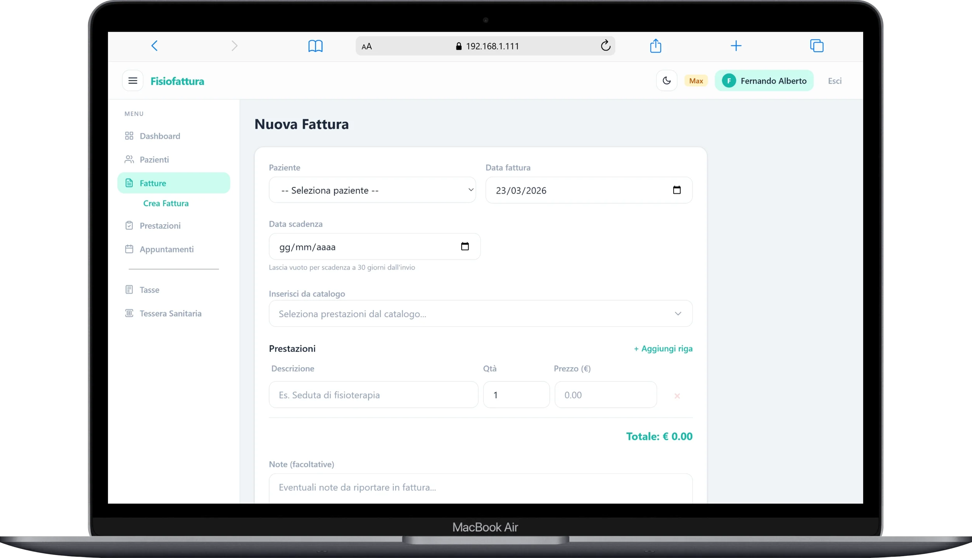Click Esci to log out
This screenshot has height=558, width=972.
834,81
